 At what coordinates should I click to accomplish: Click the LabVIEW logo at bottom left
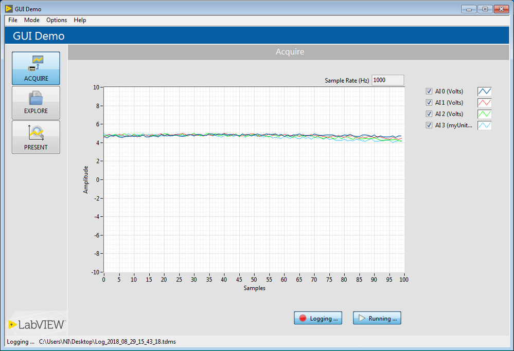click(x=36, y=324)
